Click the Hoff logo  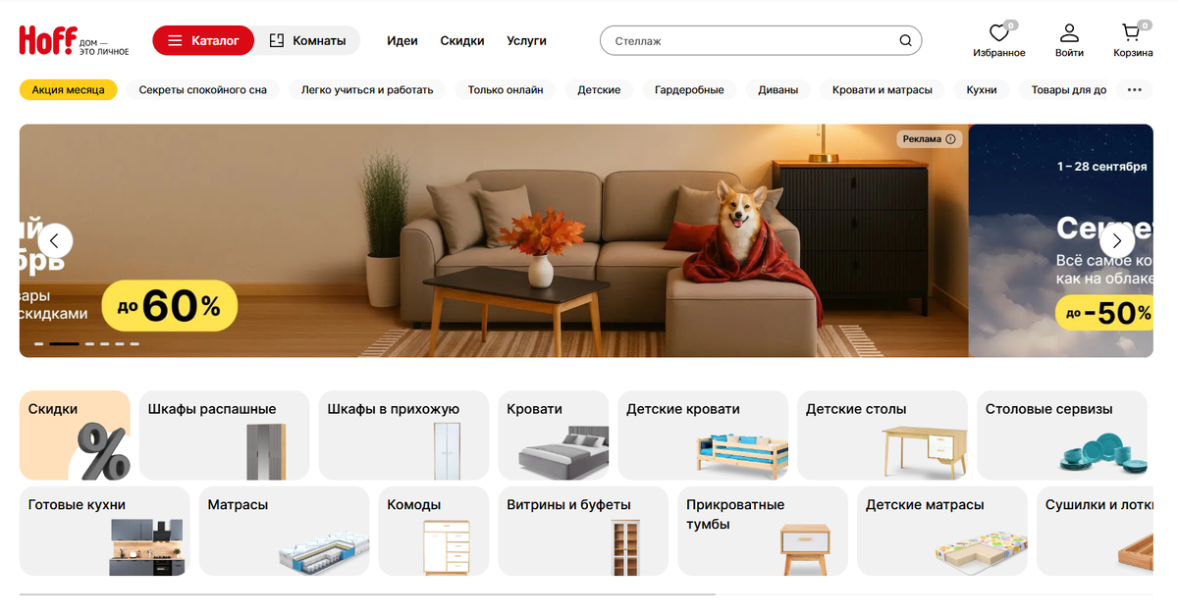tap(74, 40)
